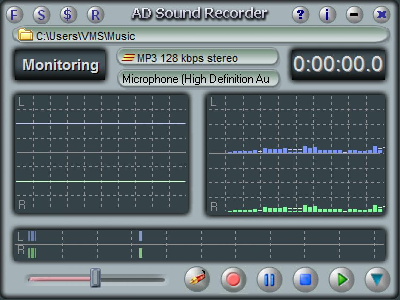This screenshot has height=300, width=400.
Task: Open the info about button
Action: coord(327,15)
